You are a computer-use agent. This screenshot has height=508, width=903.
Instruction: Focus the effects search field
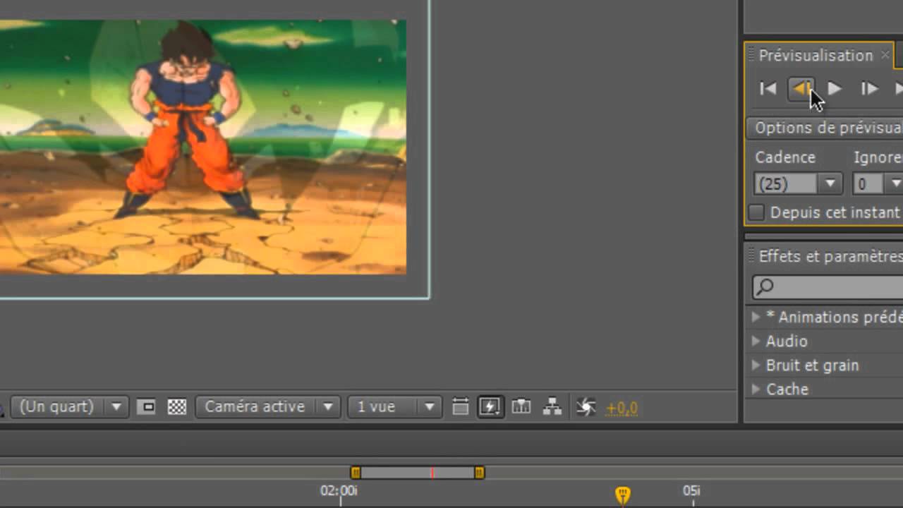click(828, 286)
